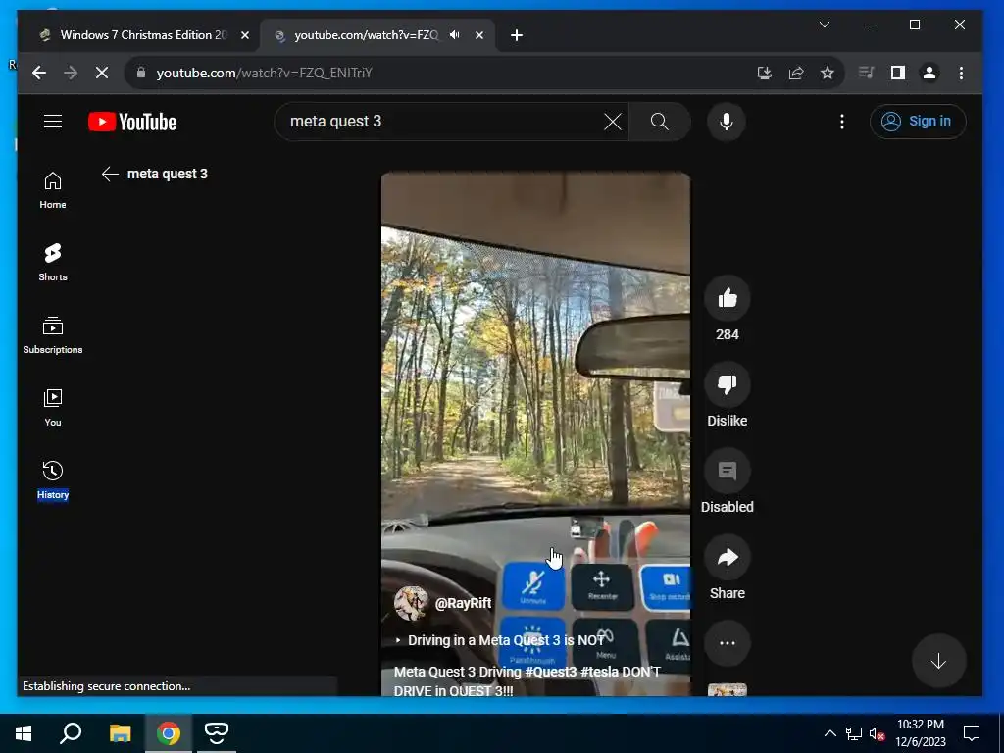View site info lock icon
This screenshot has width=1004, height=753.
click(141, 73)
